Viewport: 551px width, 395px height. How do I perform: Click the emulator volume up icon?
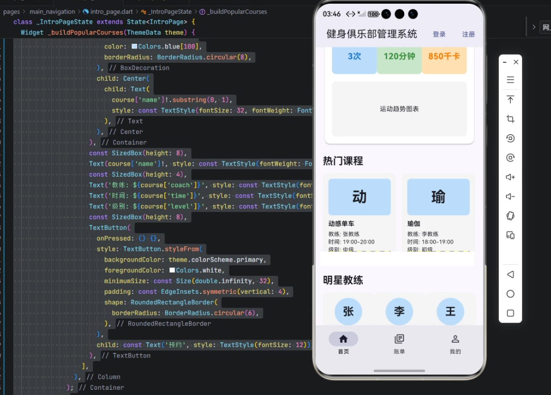[510, 177]
